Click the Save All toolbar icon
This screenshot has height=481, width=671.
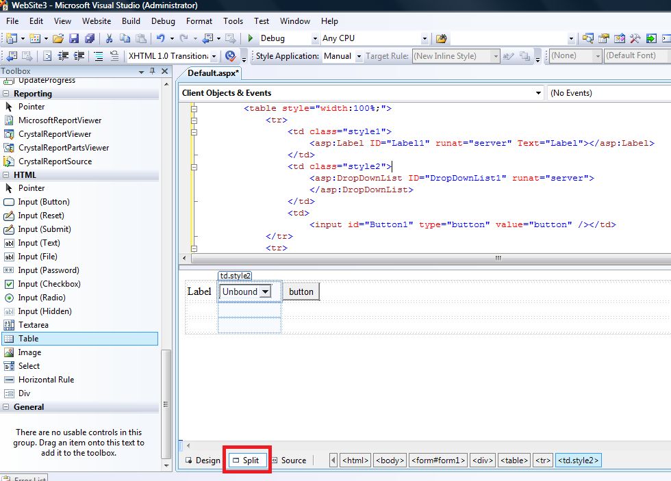click(88, 39)
